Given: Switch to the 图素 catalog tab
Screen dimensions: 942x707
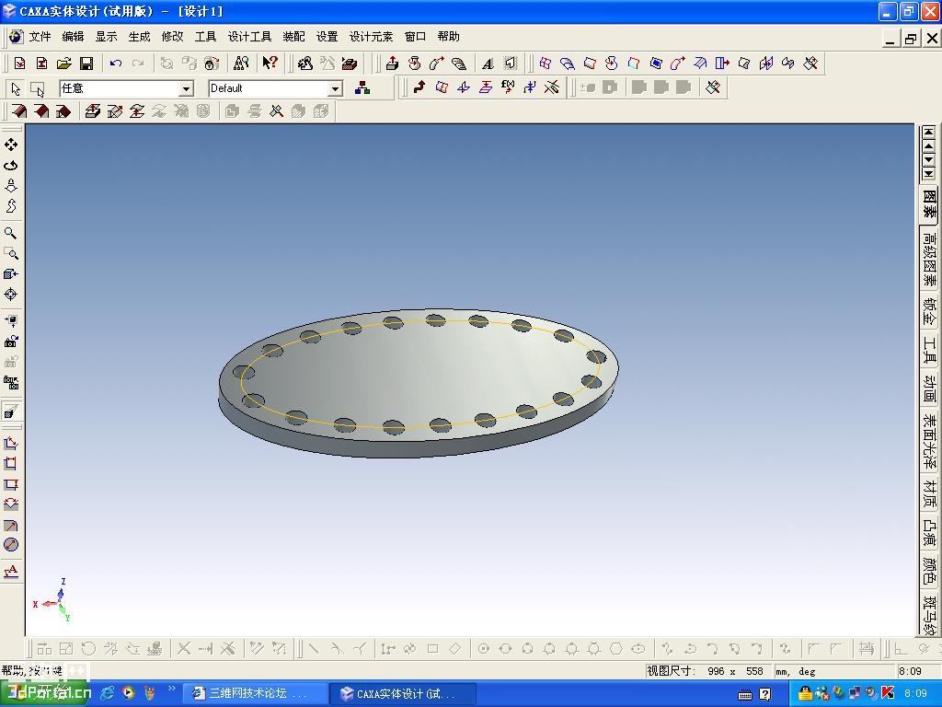Looking at the screenshot, I should click(929, 204).
